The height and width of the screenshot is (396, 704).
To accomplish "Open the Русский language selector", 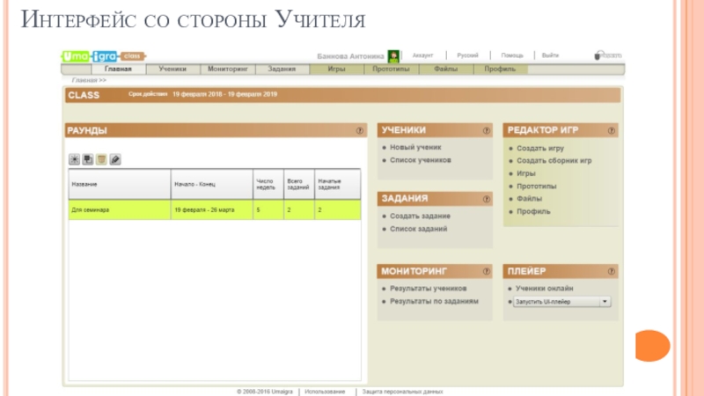I will click(x=467, y=55).
